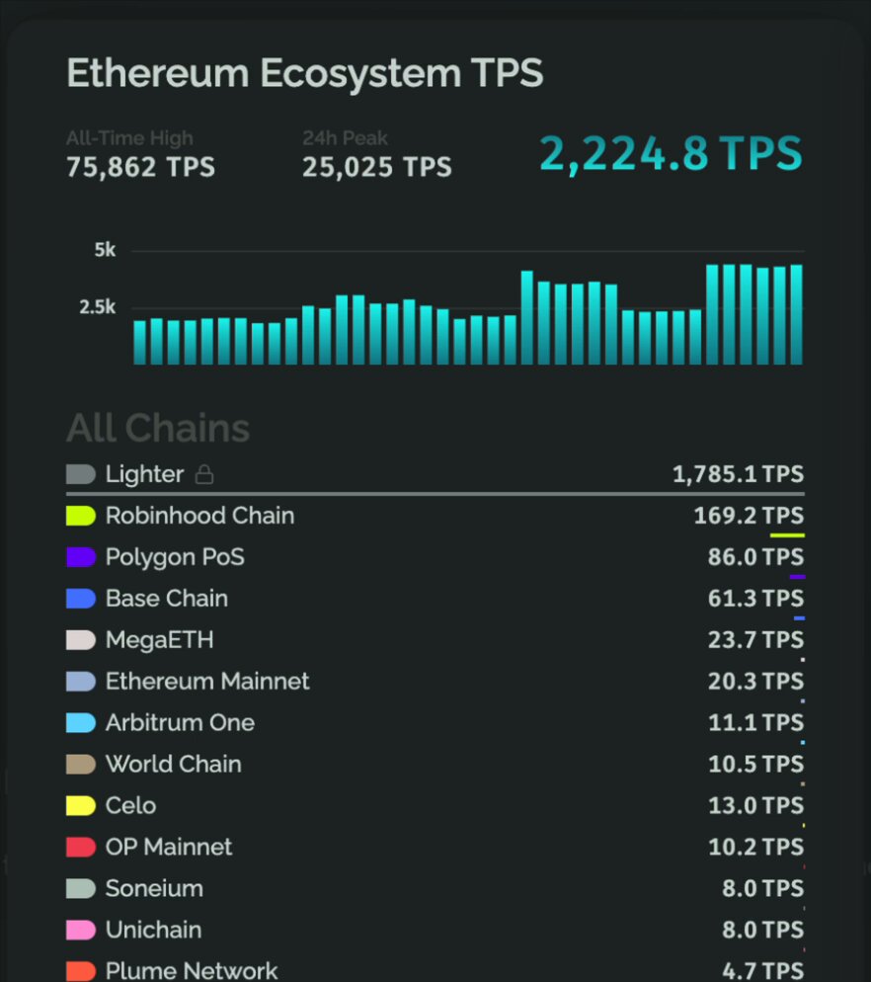Open the World Chain row
This screenshot has width=871, height=982.
pos(435,764)
